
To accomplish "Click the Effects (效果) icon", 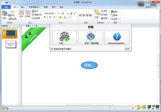I will 102,18.
